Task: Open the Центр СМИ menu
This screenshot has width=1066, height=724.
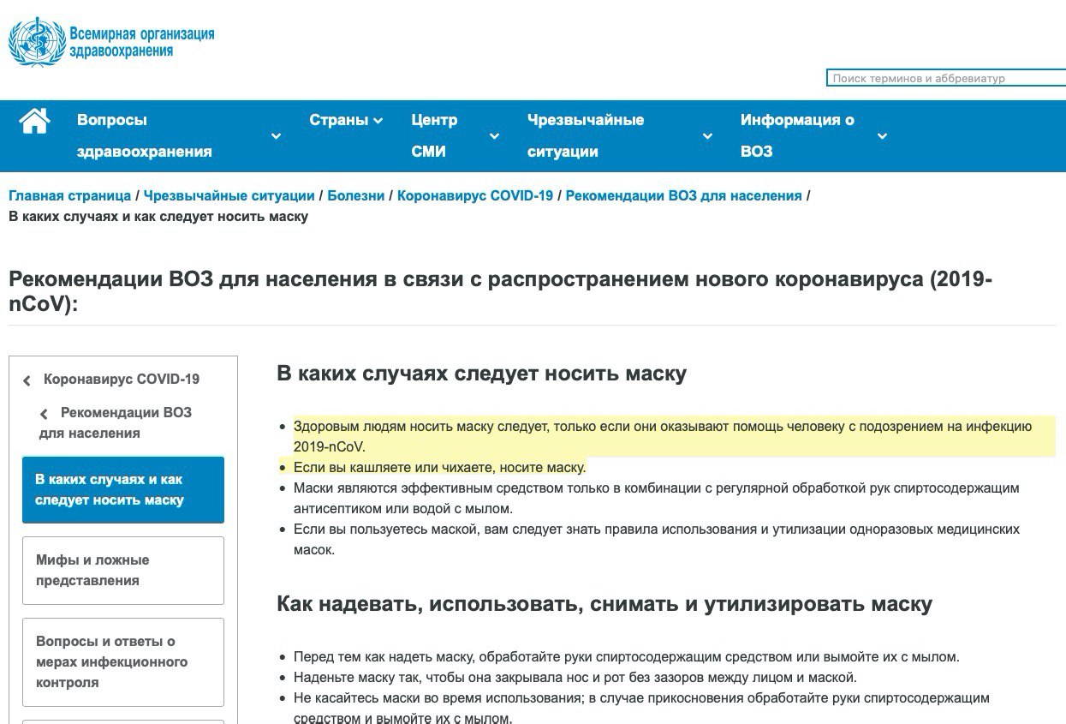Action: (434, 135)
